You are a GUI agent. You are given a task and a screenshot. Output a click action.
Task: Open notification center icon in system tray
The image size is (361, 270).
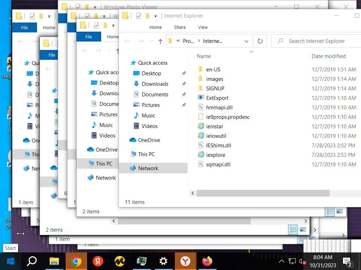pyautogui.click(x=347, y=261)
